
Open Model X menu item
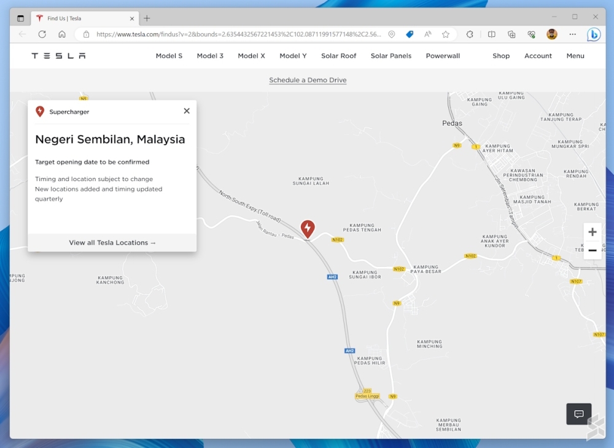click(x=251, y=56)
